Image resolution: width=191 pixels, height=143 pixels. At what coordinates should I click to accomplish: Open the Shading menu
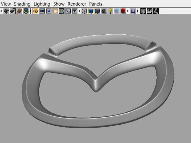pos(22,4)
